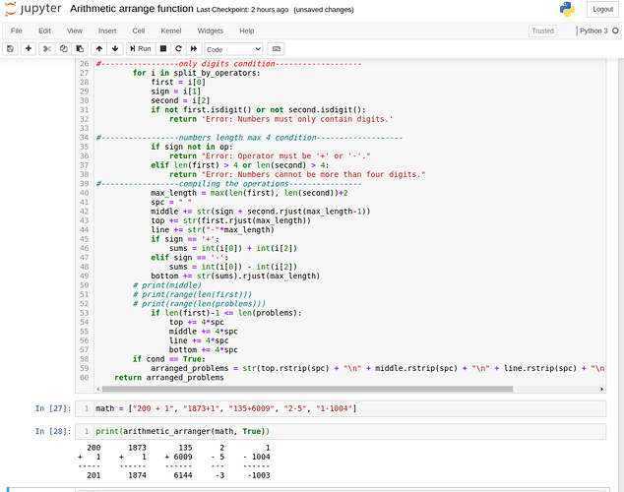624x492 pixels.
Task: Click the Logout button
Action: click(x=602, y=9)
